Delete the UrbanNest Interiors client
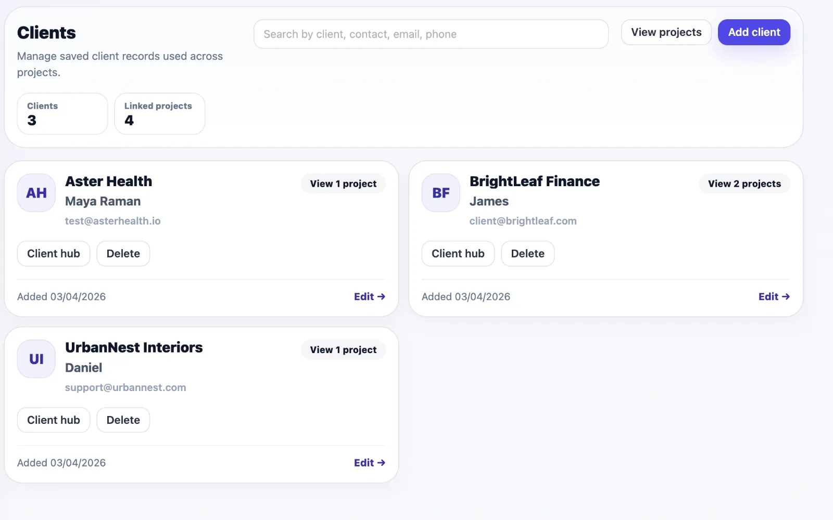The width and height of the screenshot is (833, 520). pos(123,420)
